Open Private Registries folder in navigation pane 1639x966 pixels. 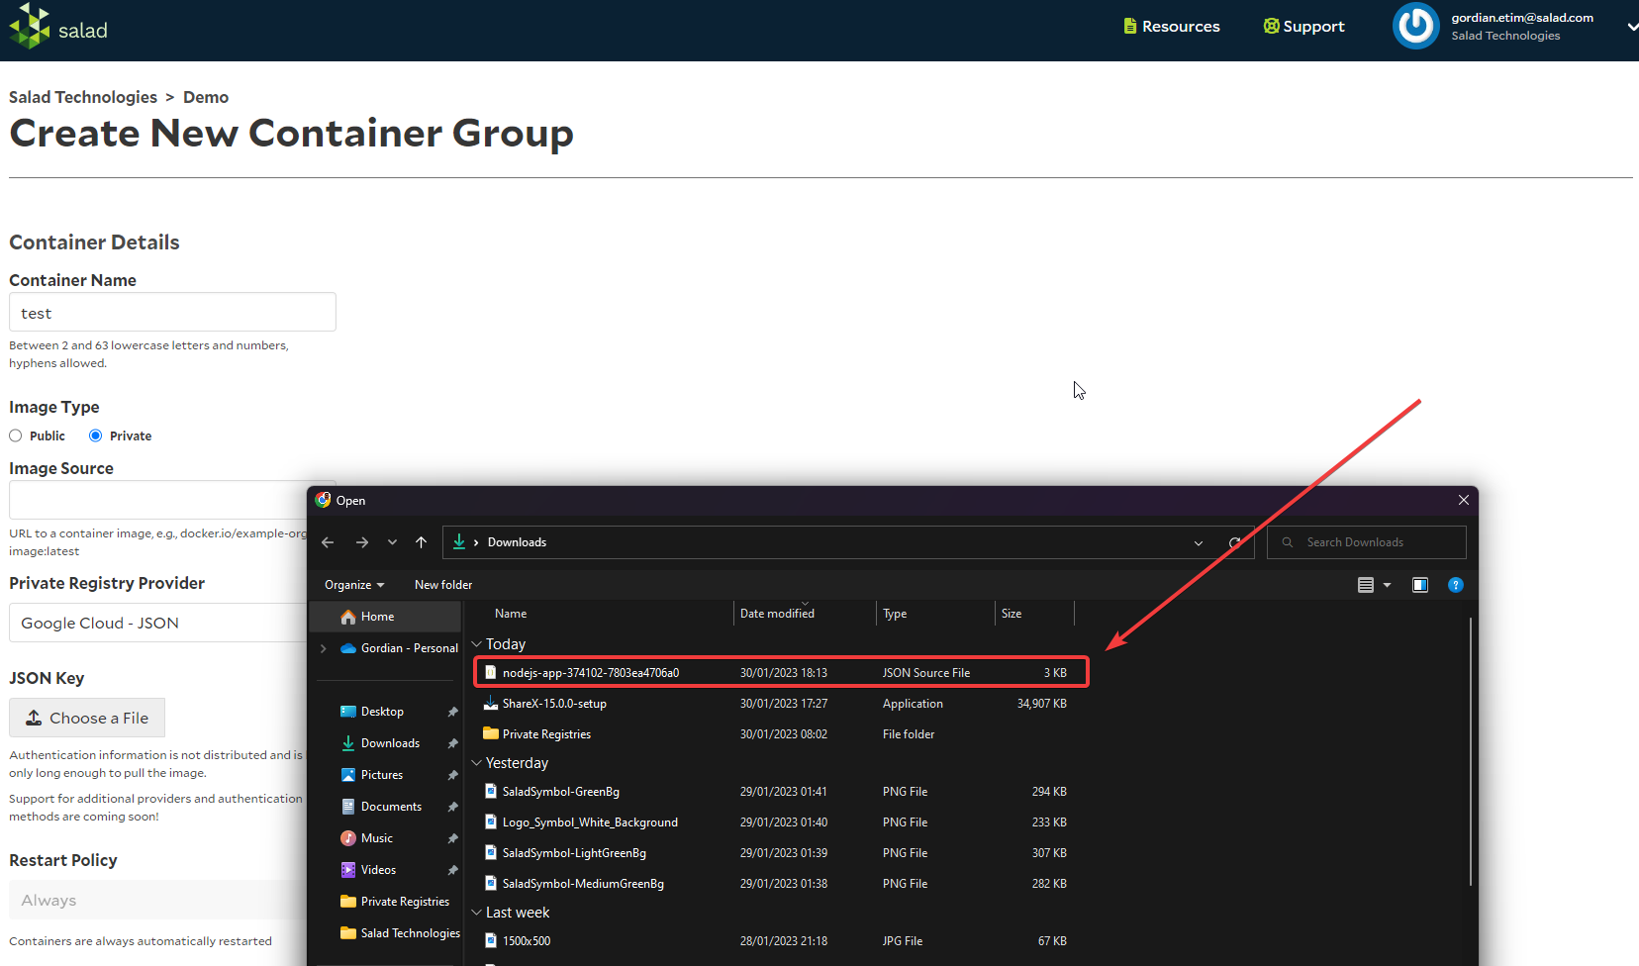[x=395, y=902]
